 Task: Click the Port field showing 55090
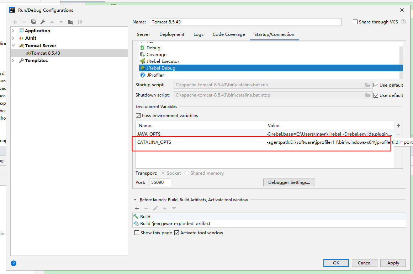point(160,182)
